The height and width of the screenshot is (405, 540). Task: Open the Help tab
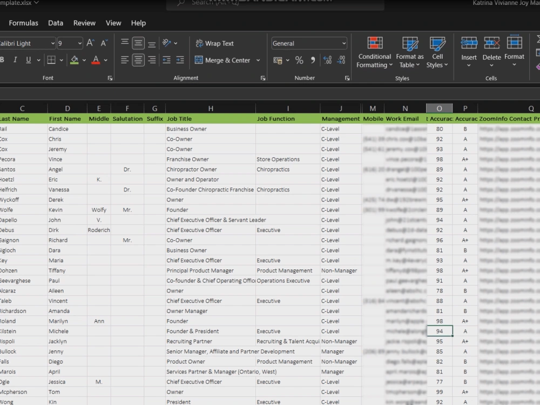point(138,23)
